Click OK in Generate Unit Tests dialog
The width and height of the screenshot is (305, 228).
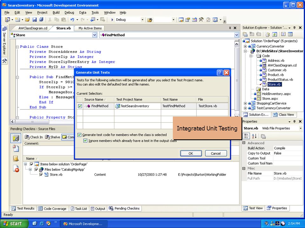point(191,153)
